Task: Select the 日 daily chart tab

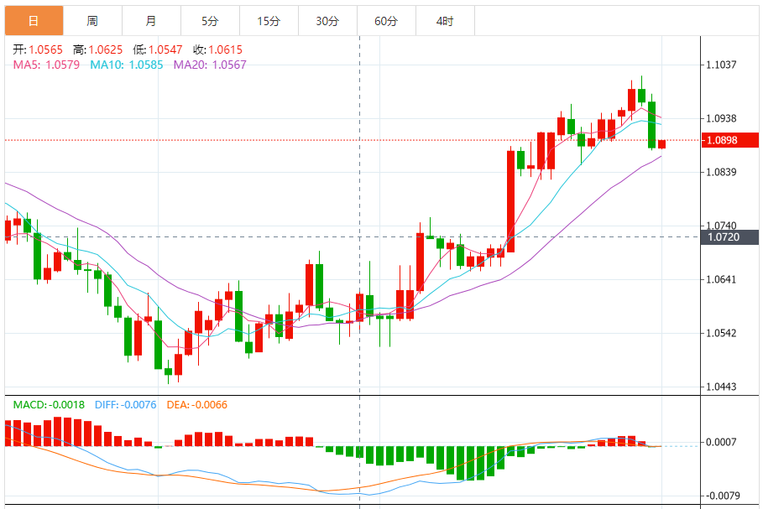Action: [x=34, y=21]
